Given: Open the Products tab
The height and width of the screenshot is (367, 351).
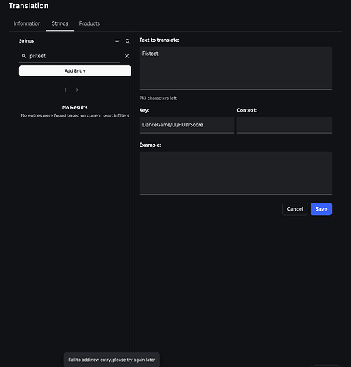Looking at the screenshot, I should 90,23.
